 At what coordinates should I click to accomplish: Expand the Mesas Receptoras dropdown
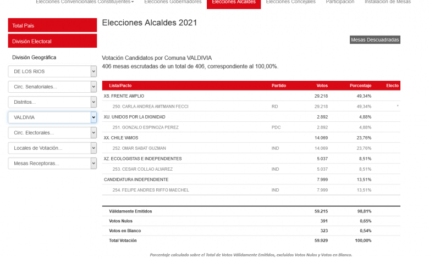click(x=52, y=164)
